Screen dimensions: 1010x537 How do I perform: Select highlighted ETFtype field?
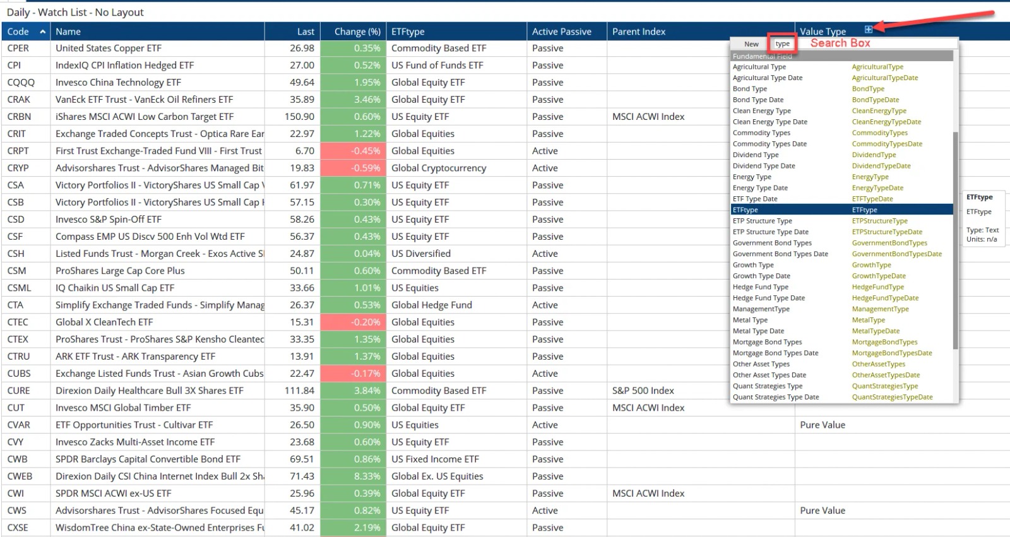[841, 210]
